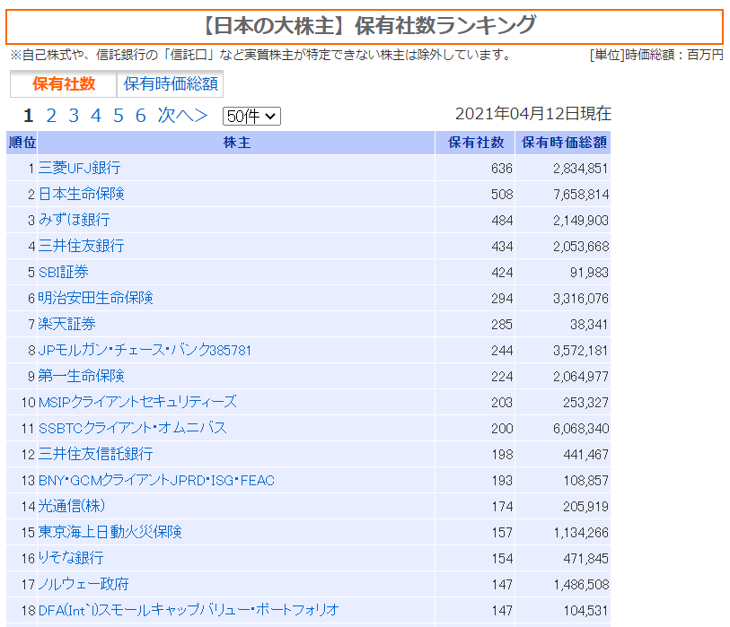Open the 三菱UFJ銀行 shareholder link
Screen dimensions: 730x627
(x=79, y=168)
